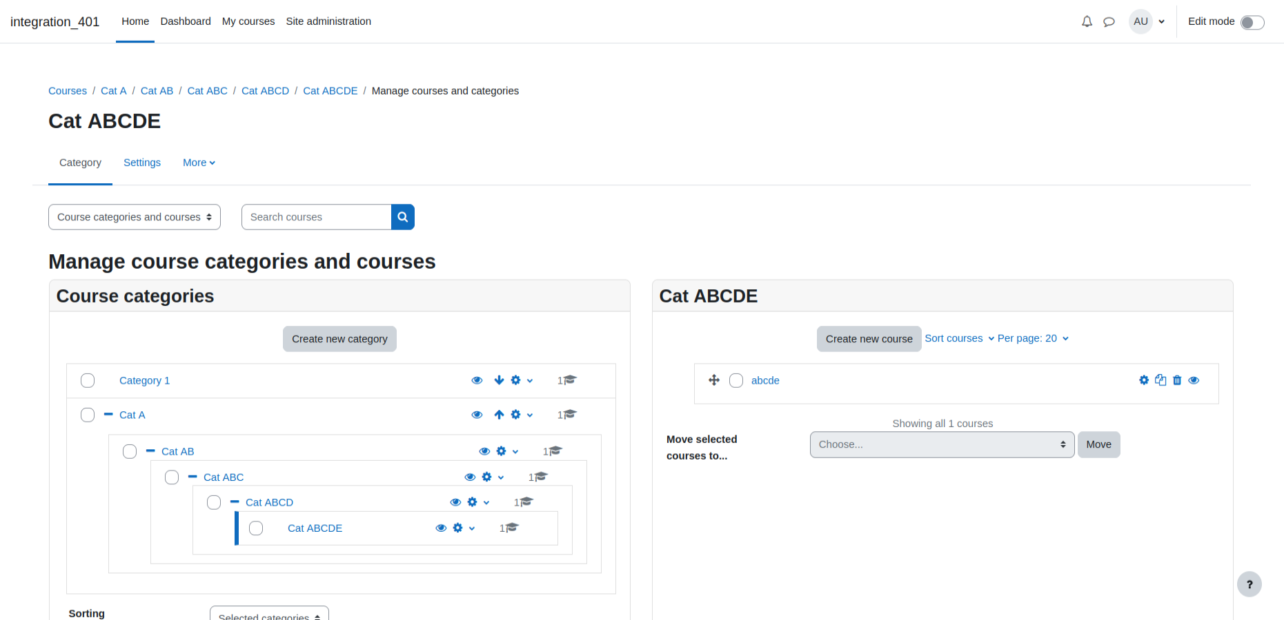This screenshot has height=620, width=1284.
Task: Focus the Search courses input field
Action: click(x=317, y=217)
